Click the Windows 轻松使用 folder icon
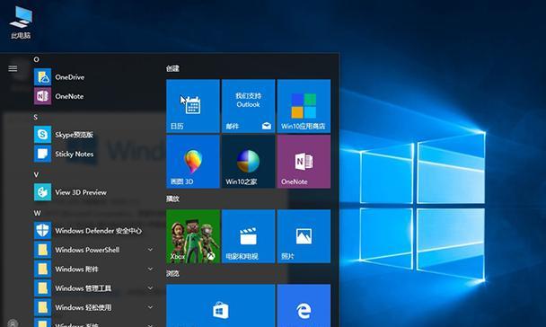Viewport: 546px width, 327px height. click(42, 307)
